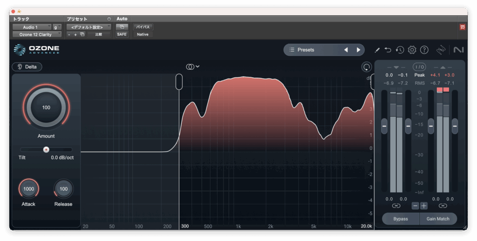Go to the previous preset arrow
The width and height of the screenshot is (477, 241).
[x=346, y=50]
